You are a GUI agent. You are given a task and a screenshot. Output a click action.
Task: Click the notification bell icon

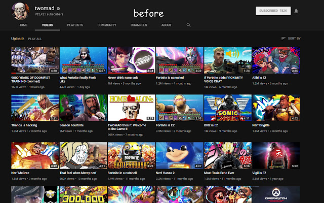click(x=296, y=11)
